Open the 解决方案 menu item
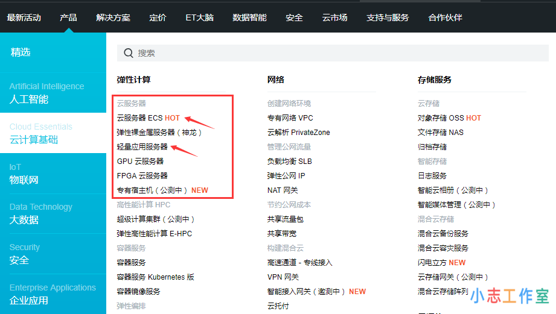 click(113, 17)
